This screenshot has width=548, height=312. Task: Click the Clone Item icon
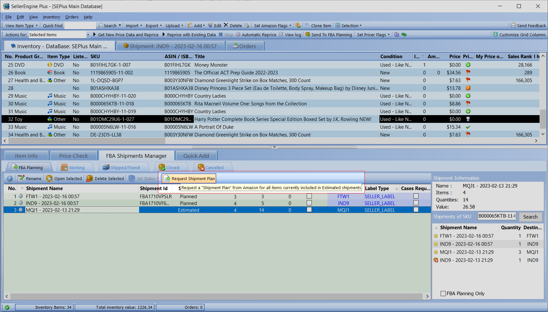tap(306, 26)
